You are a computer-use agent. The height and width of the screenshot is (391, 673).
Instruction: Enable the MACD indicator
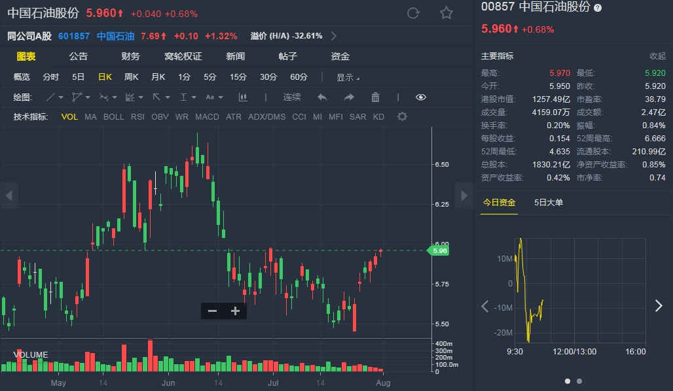(x=207, y=116)
